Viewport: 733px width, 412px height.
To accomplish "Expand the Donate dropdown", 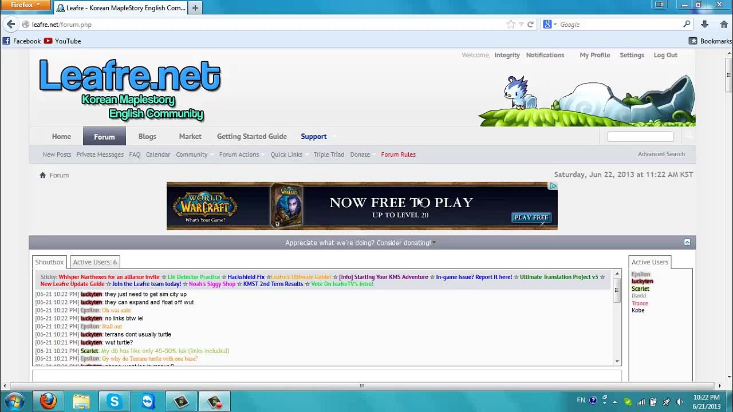I will [363, 154].
